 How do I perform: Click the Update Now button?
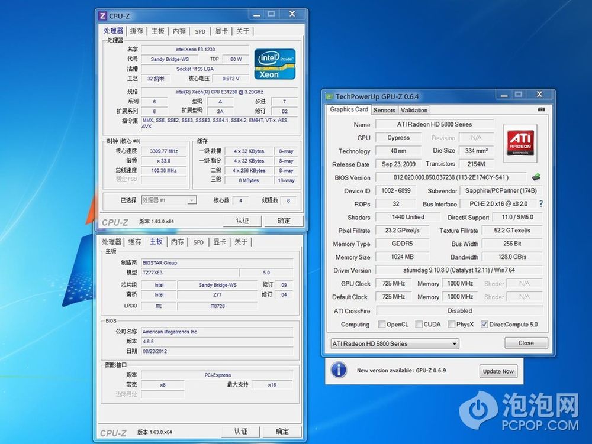(x=498, y=371)
